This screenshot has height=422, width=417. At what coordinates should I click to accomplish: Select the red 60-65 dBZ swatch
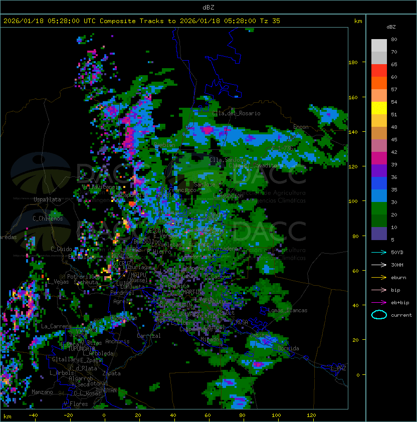click(379, 71)
